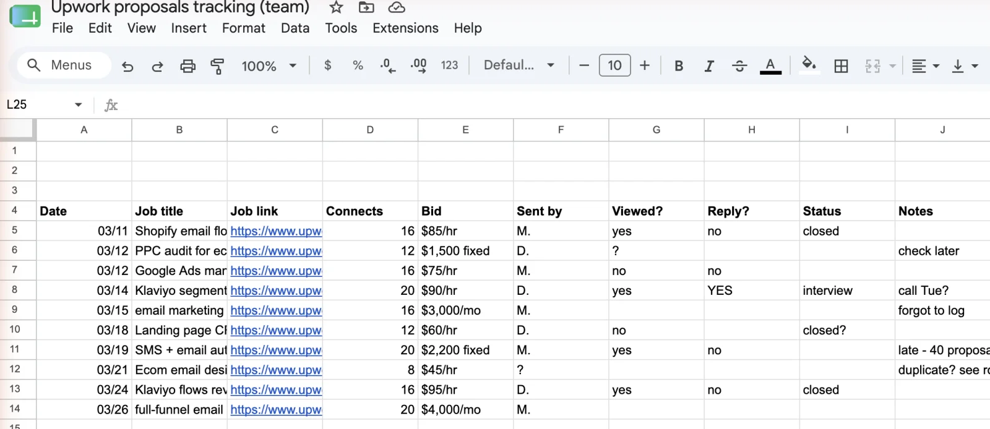Open the Default font dropdown
Viewport: 990px width, 429px height.
(x=519, y=66)
